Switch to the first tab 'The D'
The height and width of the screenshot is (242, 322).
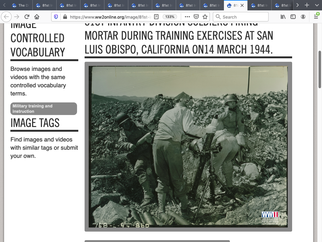(19, 5)
